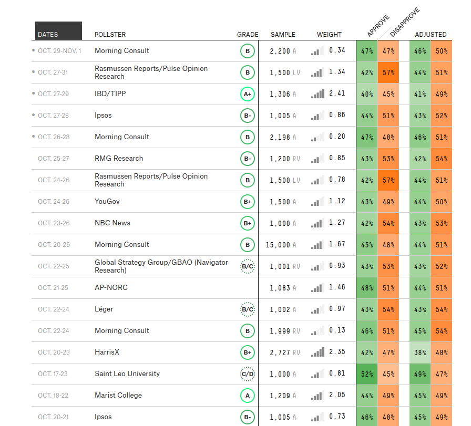Open Marist College pollster link
This screenshot has height=426, width=471.
click(118, 396)
